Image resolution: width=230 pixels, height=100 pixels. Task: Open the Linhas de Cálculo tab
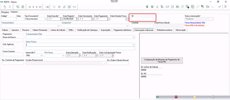tap(58, 30)
